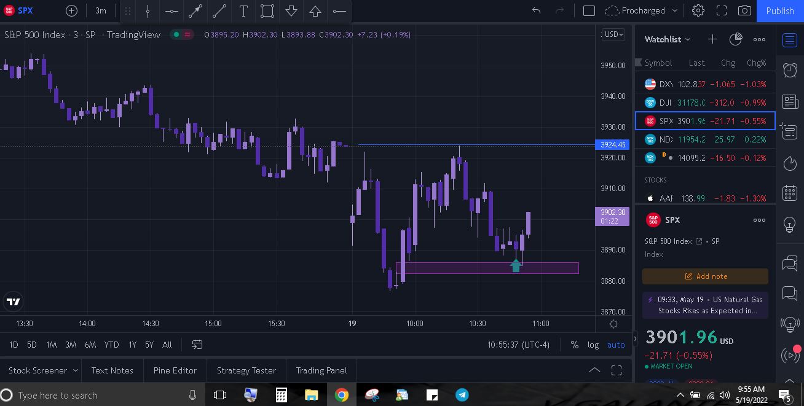Image resolution: width=804 pixels, height=406 pixels.
Task: Open the Text Notes tab
Action: pyautogui.click(x=112, y=370)
